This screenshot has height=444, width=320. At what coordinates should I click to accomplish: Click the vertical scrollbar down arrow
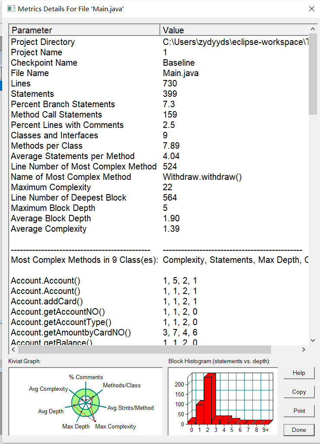click(x=313, y=341)
